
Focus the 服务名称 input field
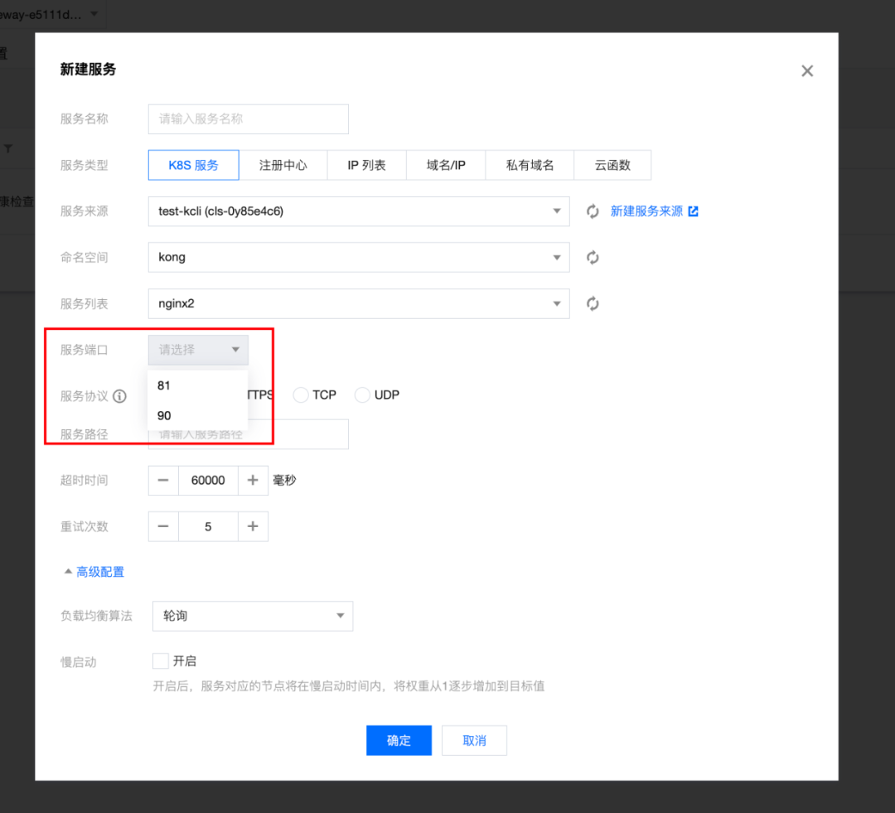pyautogui.click(x=249, y=119)
